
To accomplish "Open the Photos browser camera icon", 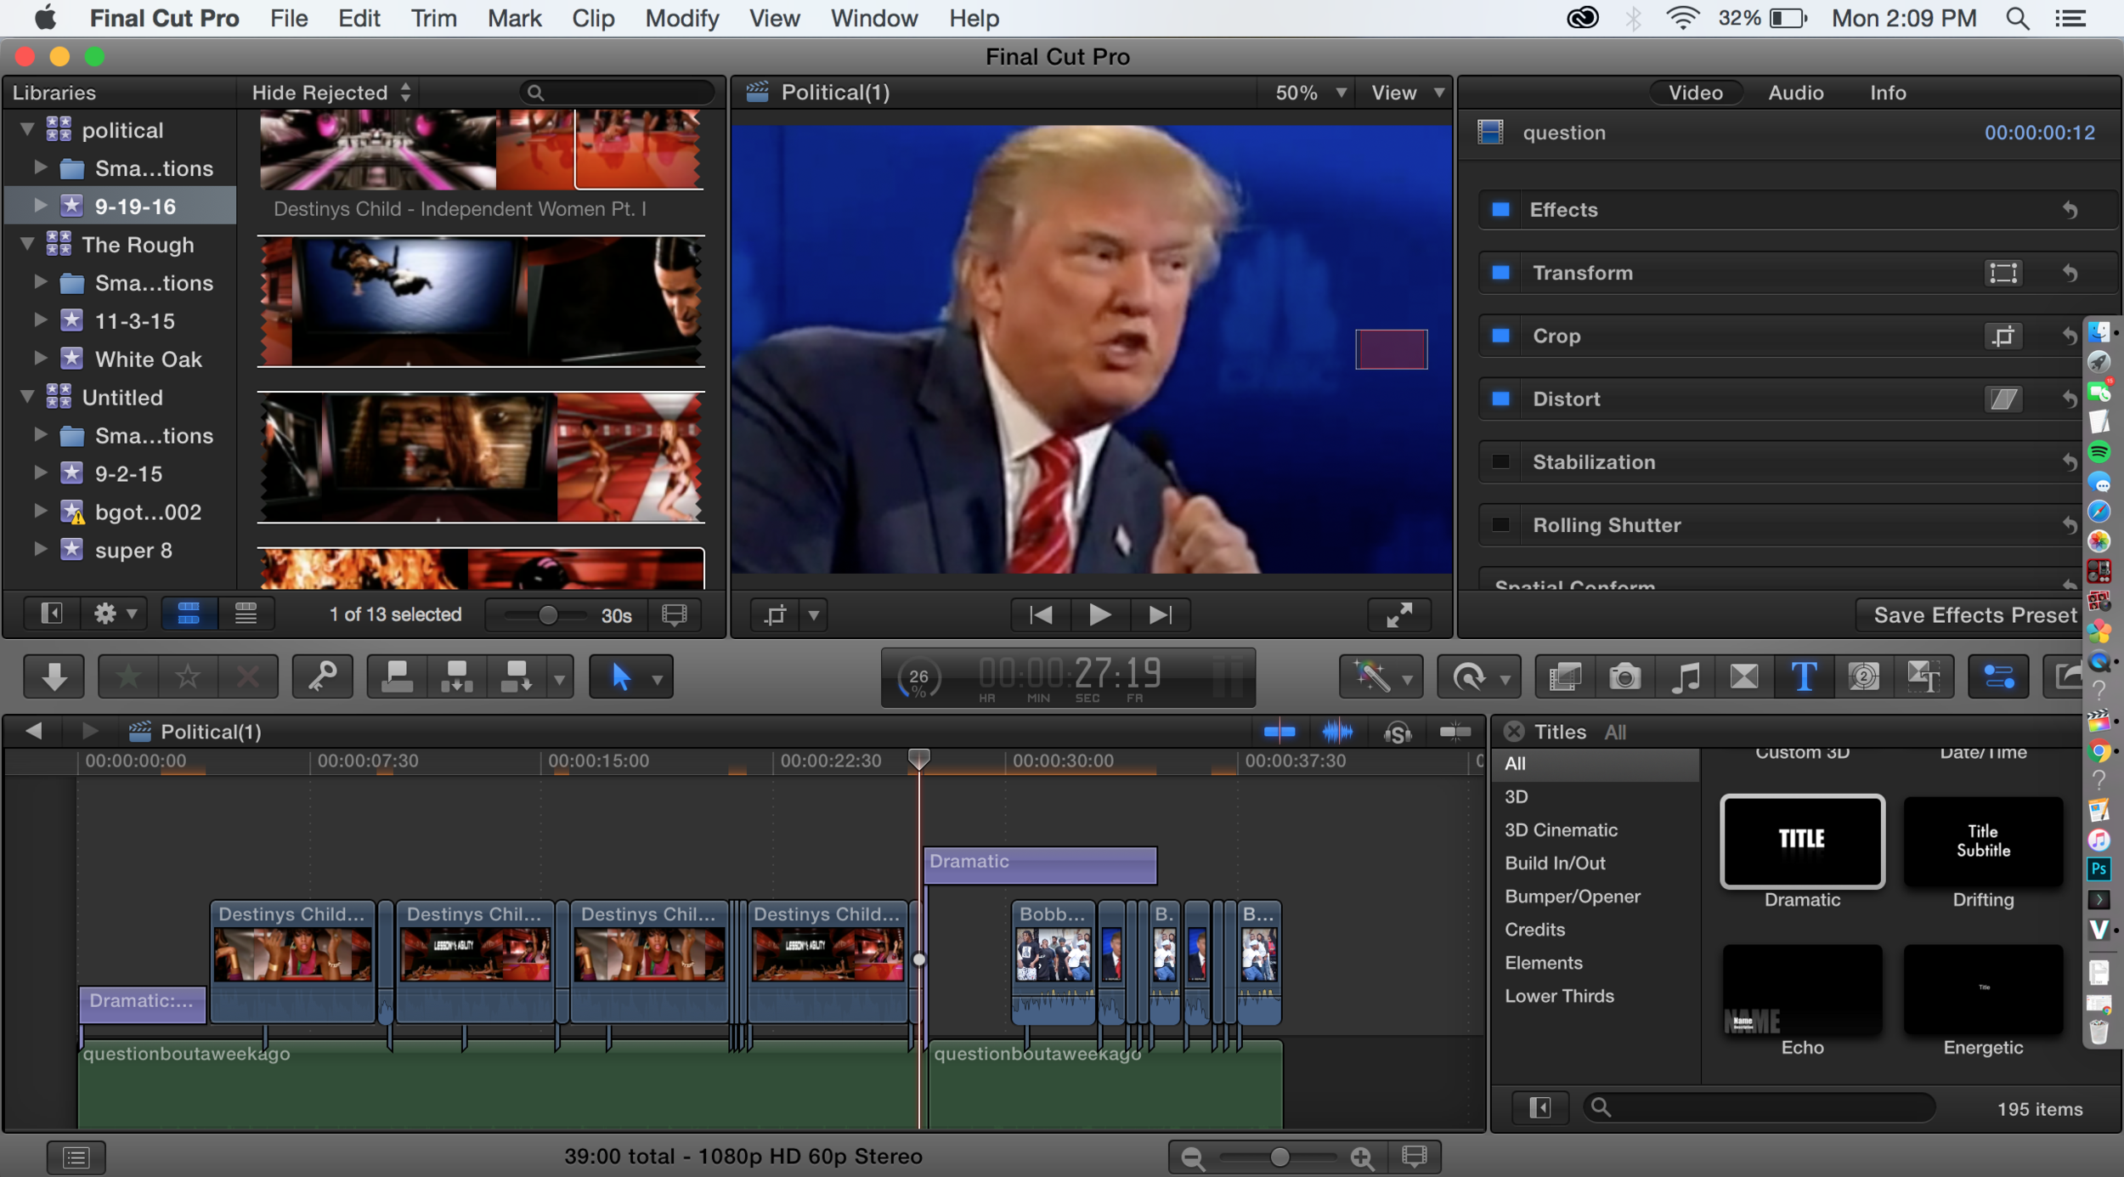I will [x=1624, y=677].
